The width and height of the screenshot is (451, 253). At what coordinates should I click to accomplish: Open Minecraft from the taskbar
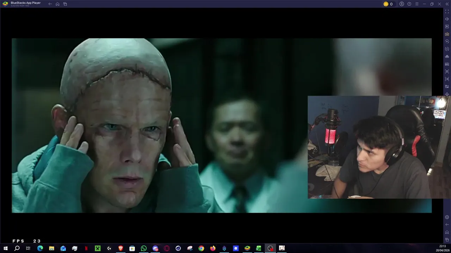(98, 248)
